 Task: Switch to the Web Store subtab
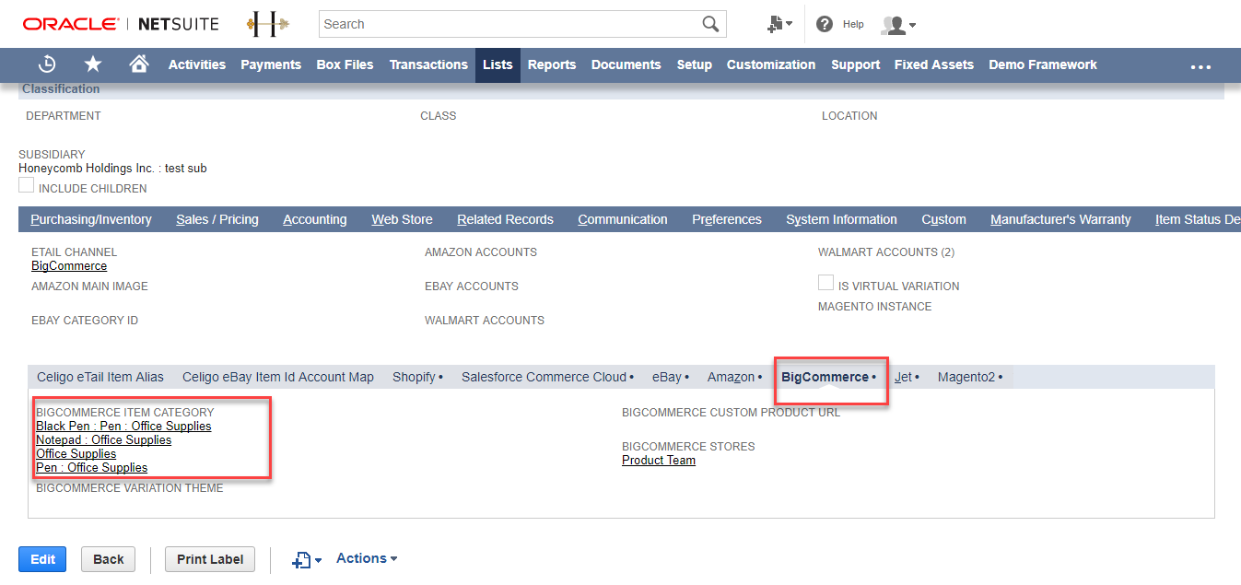click(x=402, y=219)
